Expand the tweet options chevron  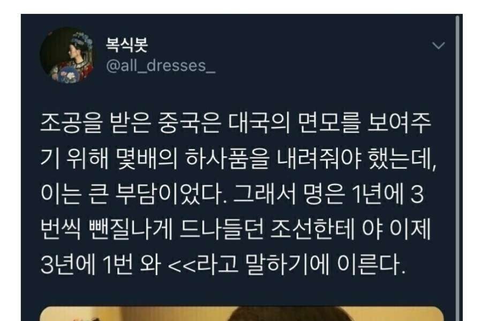point(438,45)
